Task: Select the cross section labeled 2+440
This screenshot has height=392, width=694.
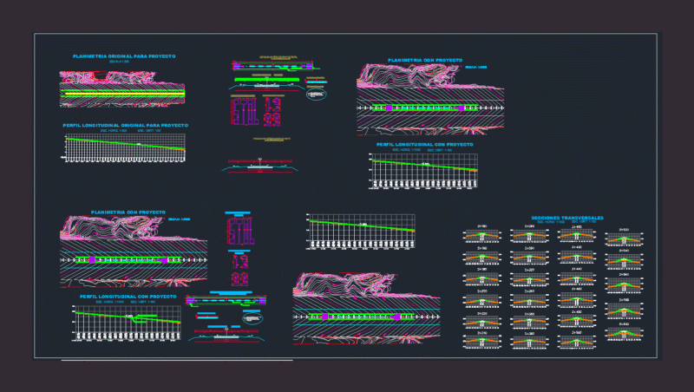Action: (x=576, y=278)
